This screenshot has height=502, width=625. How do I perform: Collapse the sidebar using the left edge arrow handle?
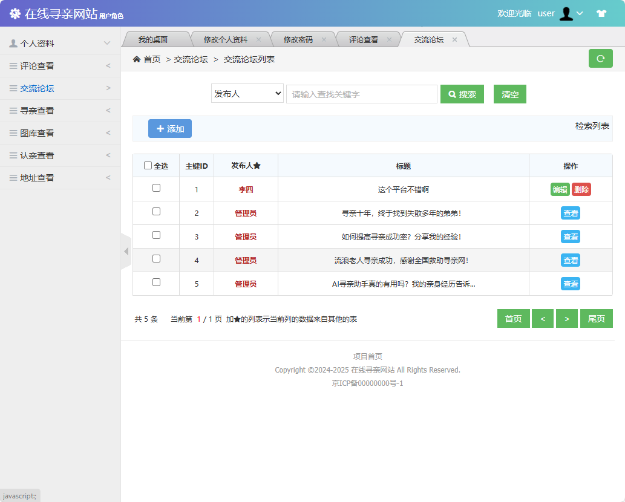click(126, 251)
